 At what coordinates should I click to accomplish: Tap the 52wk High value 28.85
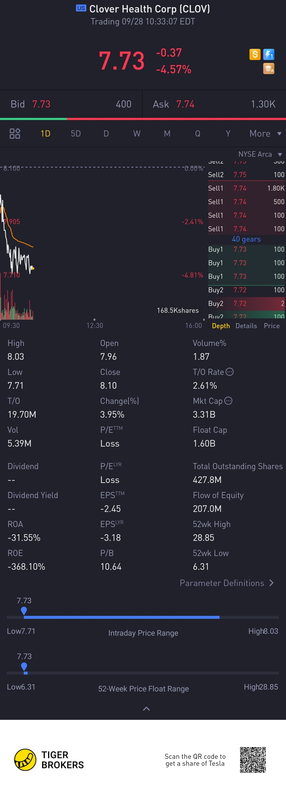tap(204, 538)
